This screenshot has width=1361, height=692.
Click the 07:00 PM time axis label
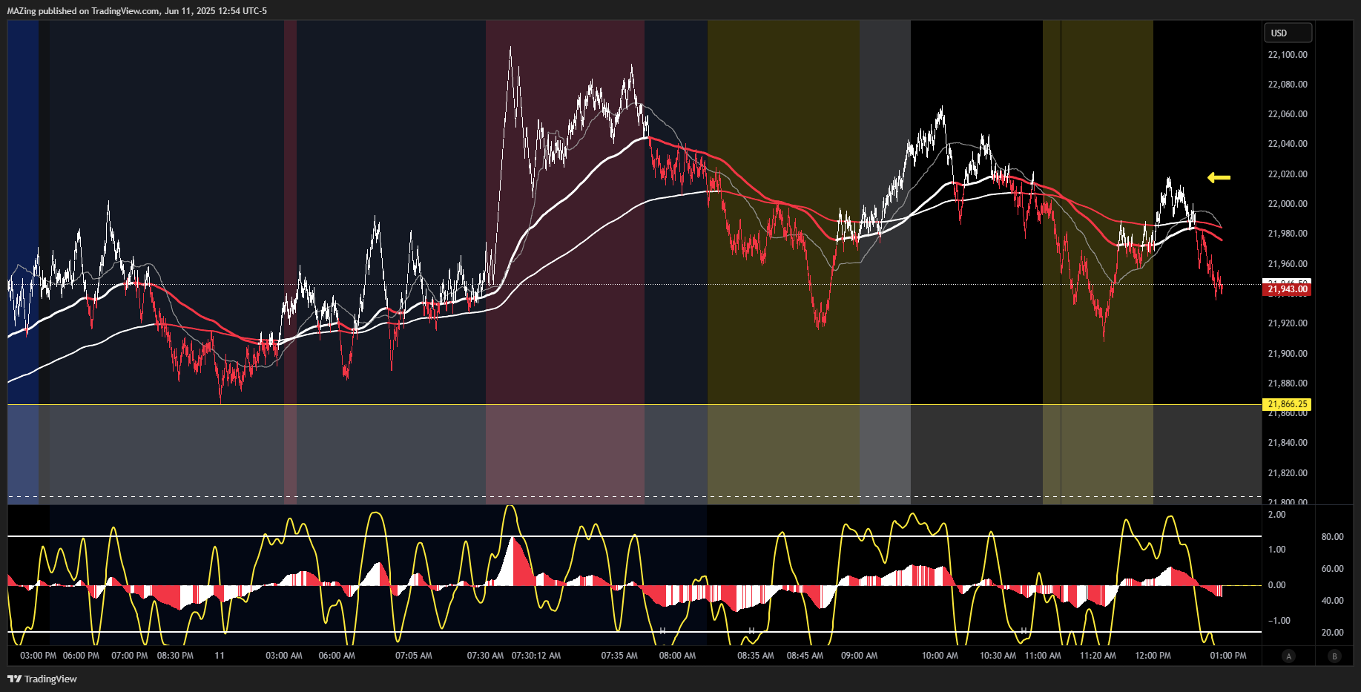[129, 656]
